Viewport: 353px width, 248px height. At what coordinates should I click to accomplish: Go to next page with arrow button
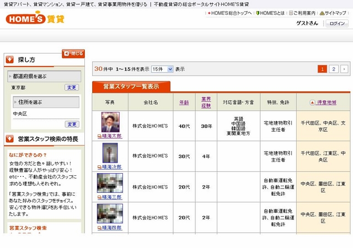[x=344, y=69]
